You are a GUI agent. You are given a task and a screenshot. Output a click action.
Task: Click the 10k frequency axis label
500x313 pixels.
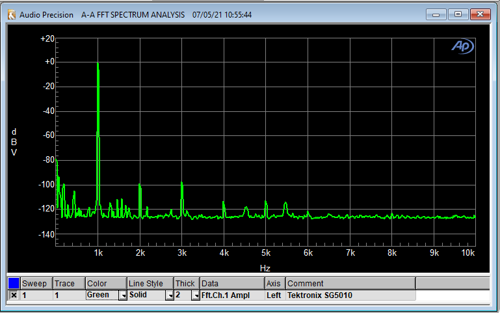[467, 252]
